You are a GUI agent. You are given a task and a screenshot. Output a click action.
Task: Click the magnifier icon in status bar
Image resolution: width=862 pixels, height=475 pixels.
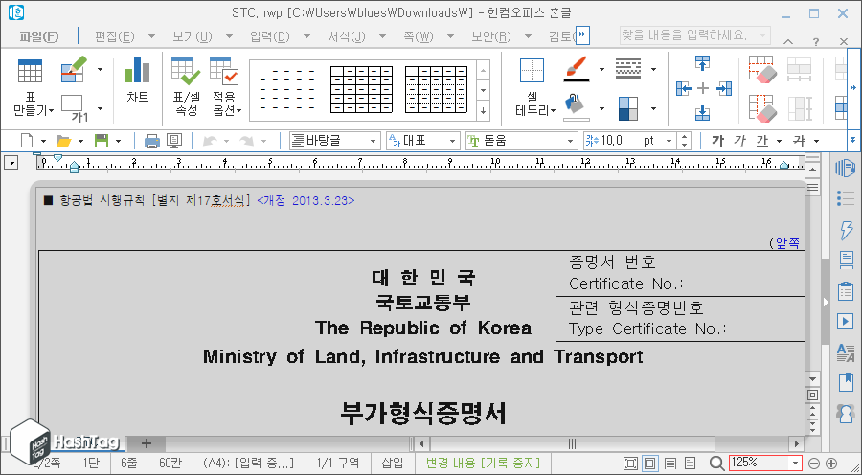coord(716,464)
